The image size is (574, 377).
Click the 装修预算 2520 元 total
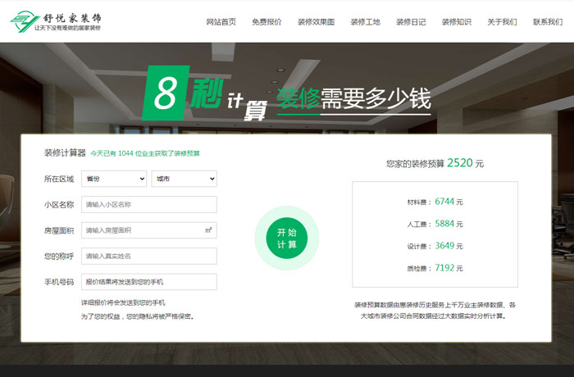pyautogui.click(x=435, y=163)
